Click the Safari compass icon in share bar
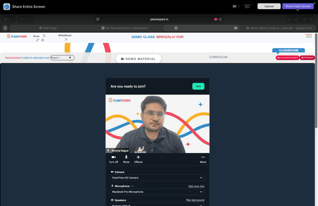Viewport: 318px width, 206px height. (7, 6)
